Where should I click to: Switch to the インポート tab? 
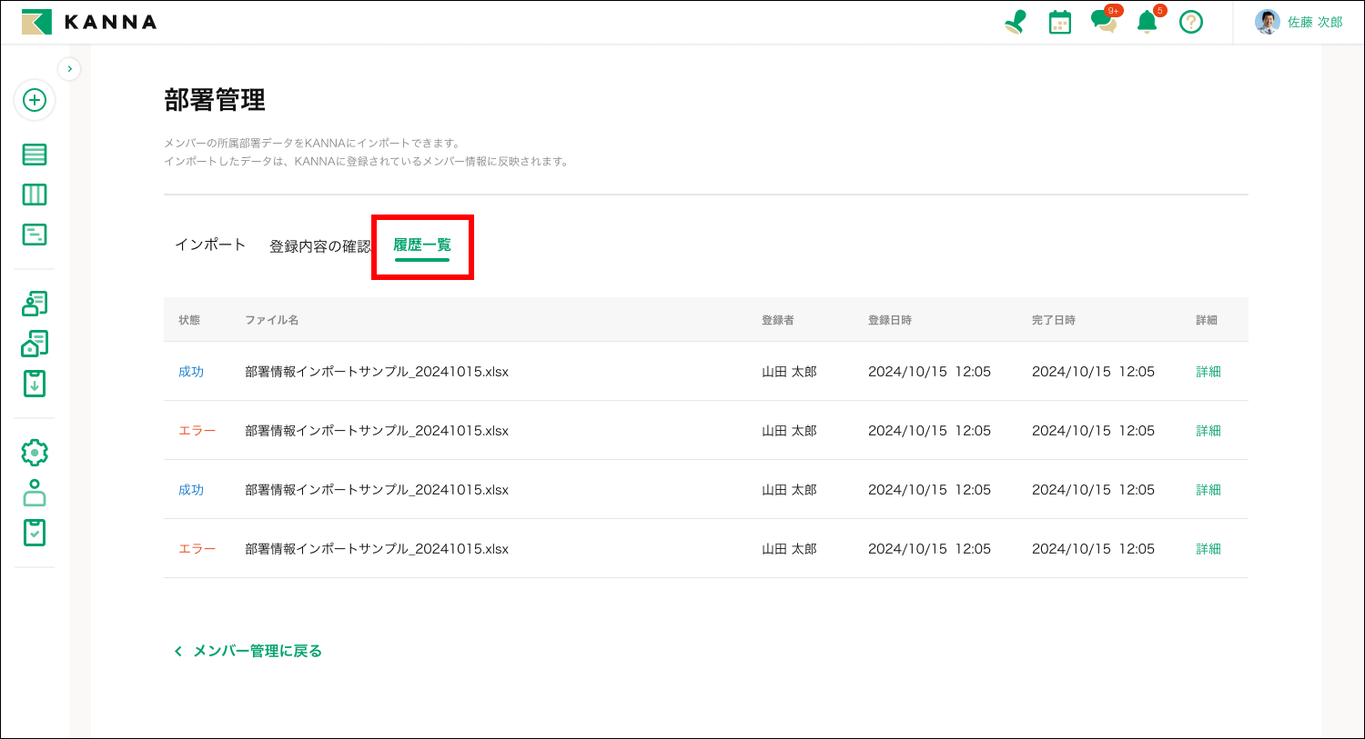pyautogui.click(x=210, y=245)
